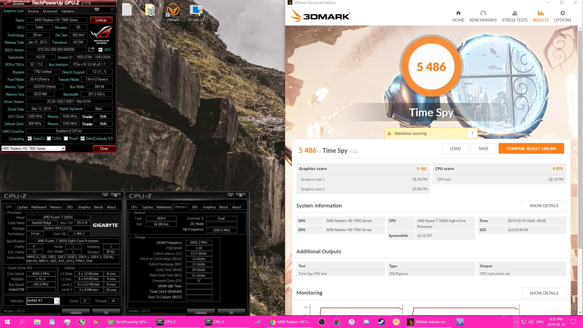Open the SPD tab in right CPU-Z window
The width and height of the screenshot is (583, 328).
click(x=195, y=207)
